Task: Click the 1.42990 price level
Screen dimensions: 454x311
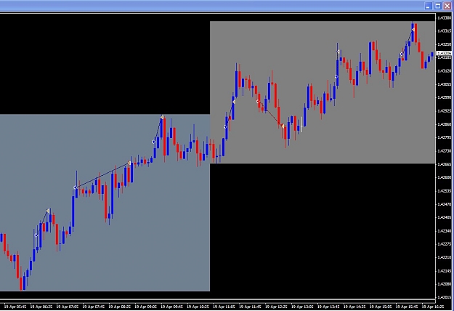Action: (x=444, y=97)
